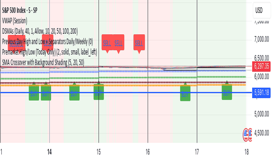Screen dimensions: 272x160
Task: Click the 4,500.00 price axis label
Action: pos(261,133)
